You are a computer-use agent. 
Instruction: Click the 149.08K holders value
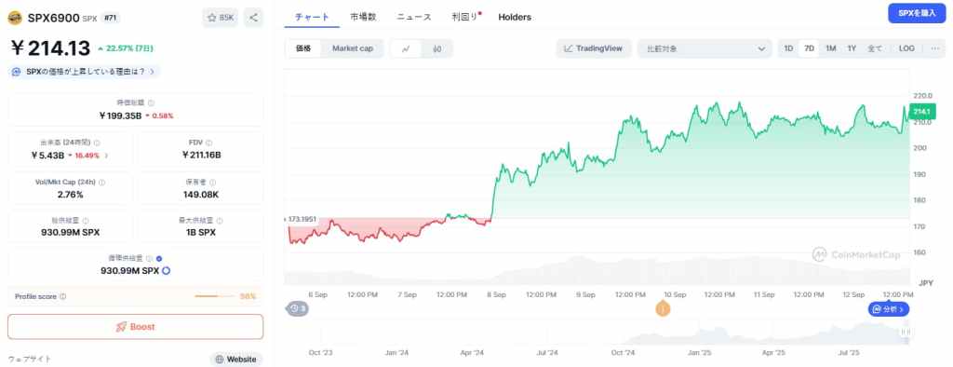pos(201,195)
